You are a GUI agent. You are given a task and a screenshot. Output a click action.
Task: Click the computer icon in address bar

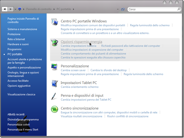pos(20,9)
